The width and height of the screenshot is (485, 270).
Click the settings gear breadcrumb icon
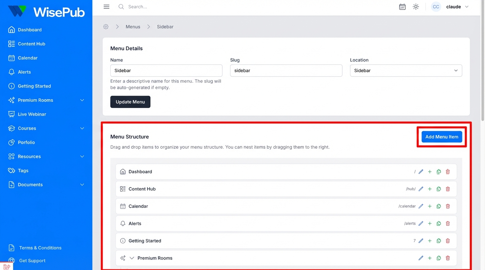tap(106, 27)
